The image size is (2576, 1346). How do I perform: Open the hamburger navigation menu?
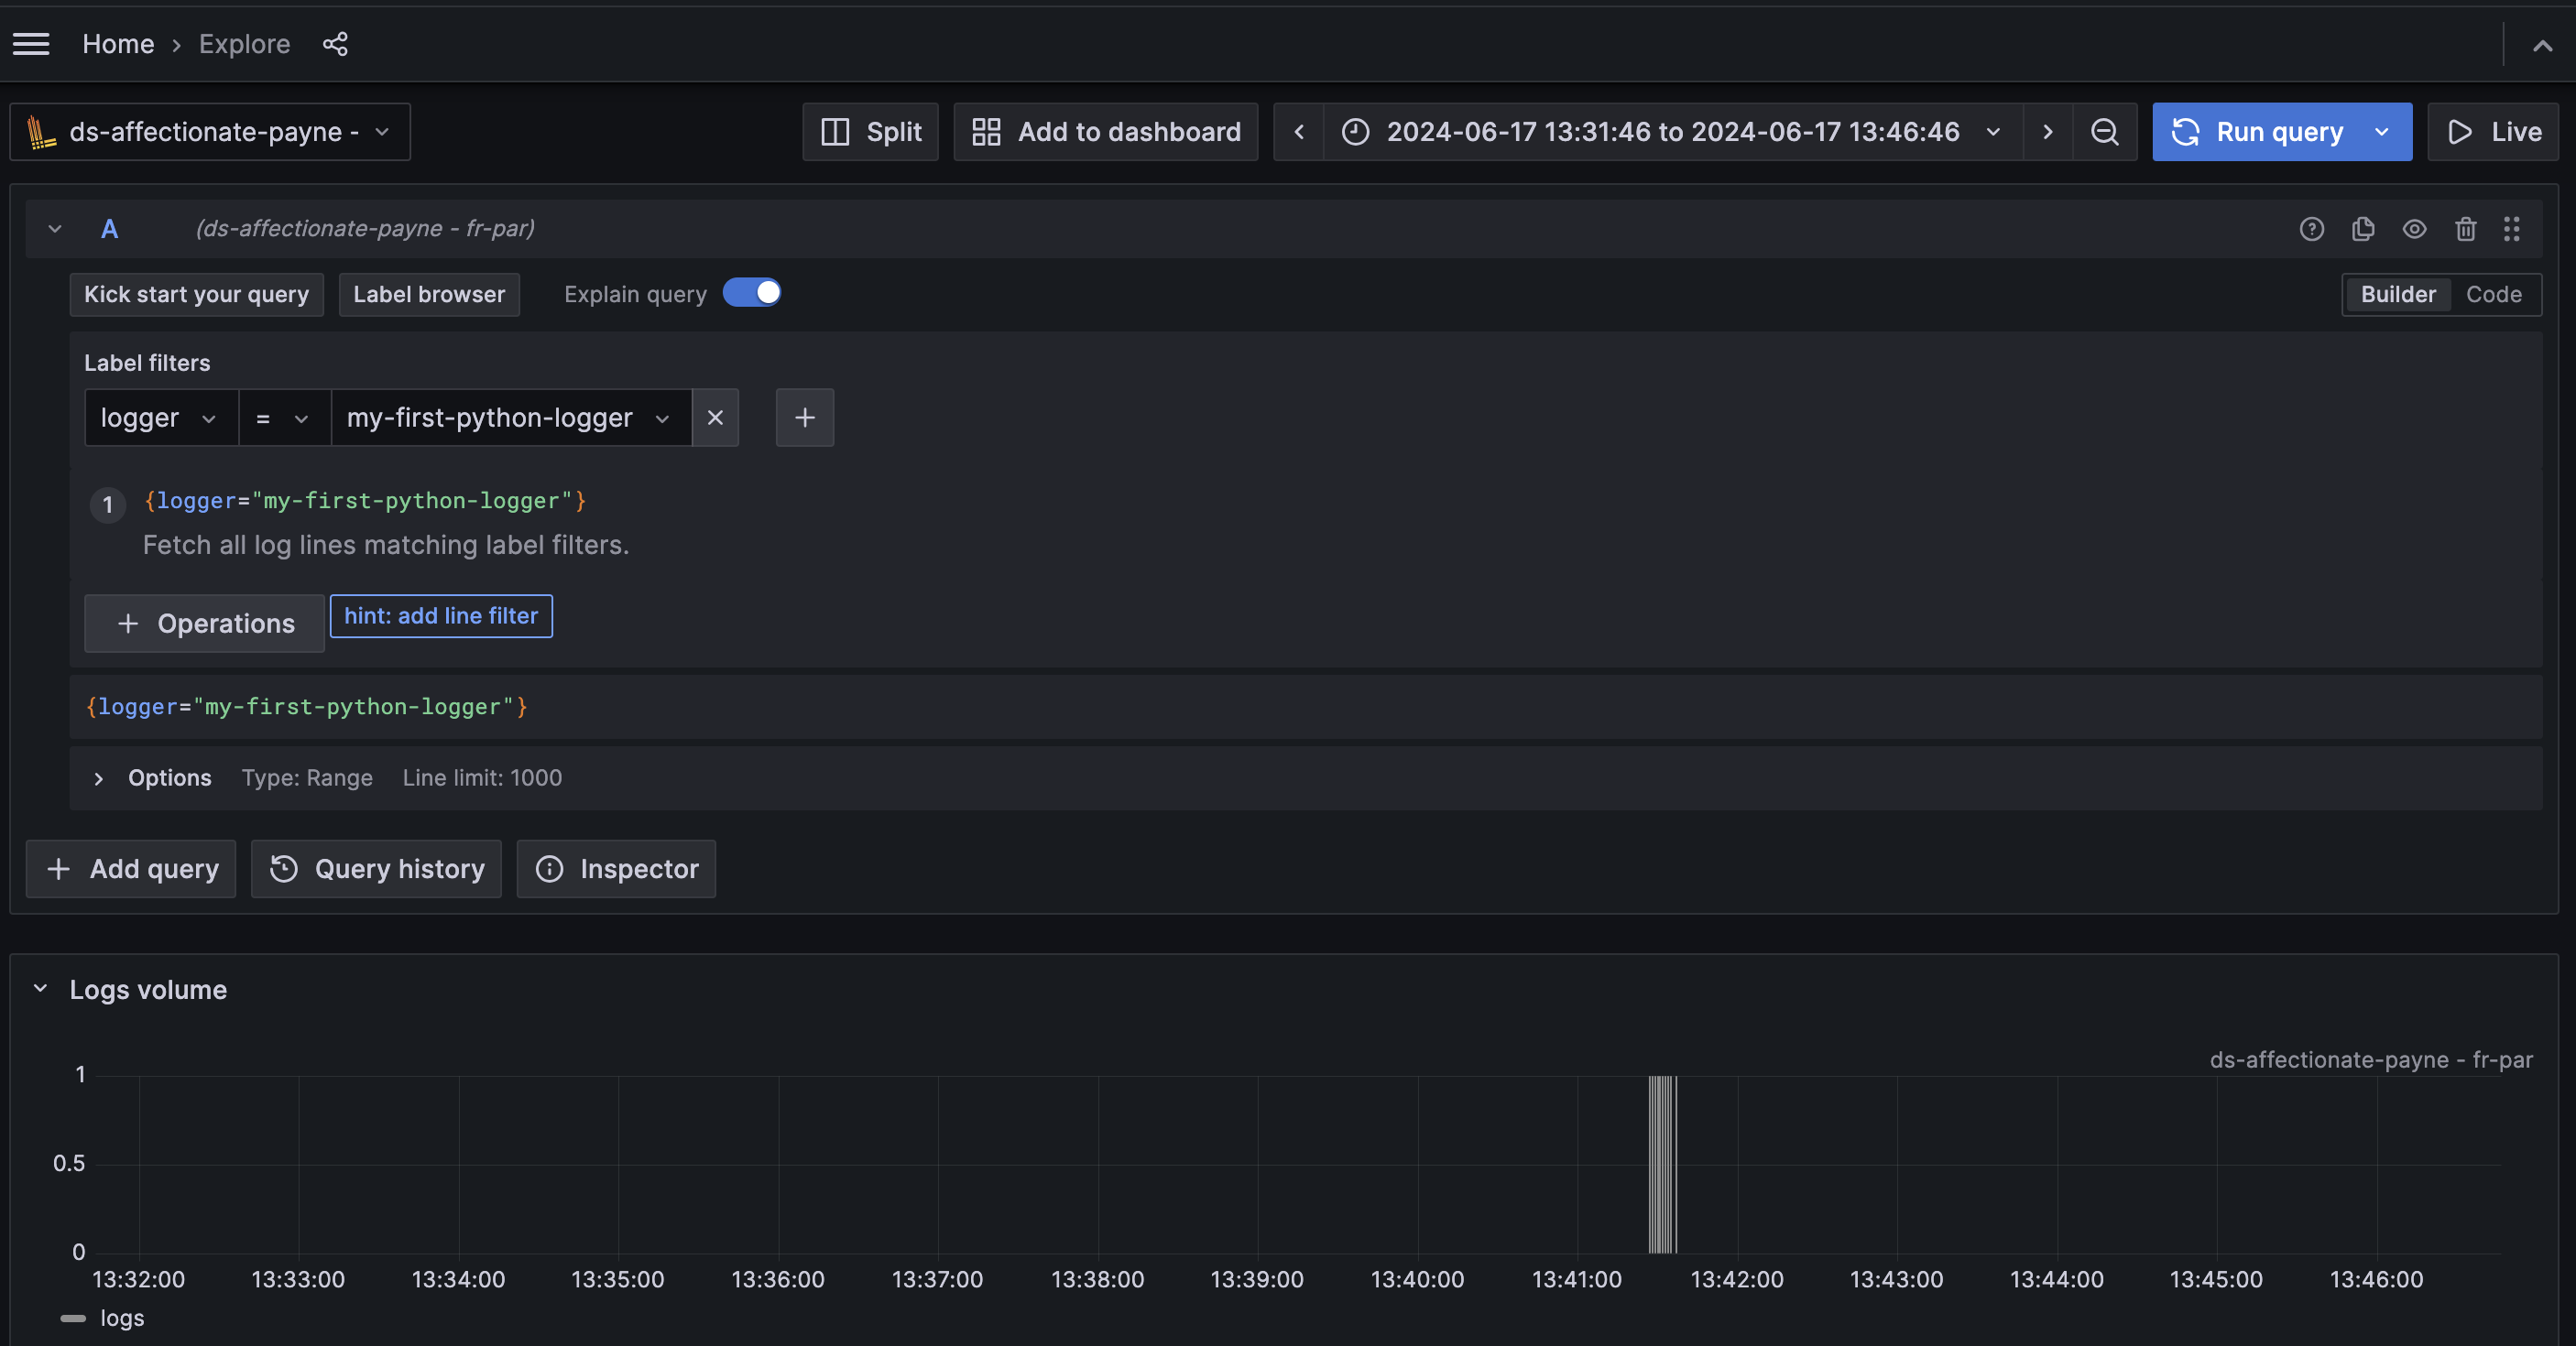[x=31, y=44]
